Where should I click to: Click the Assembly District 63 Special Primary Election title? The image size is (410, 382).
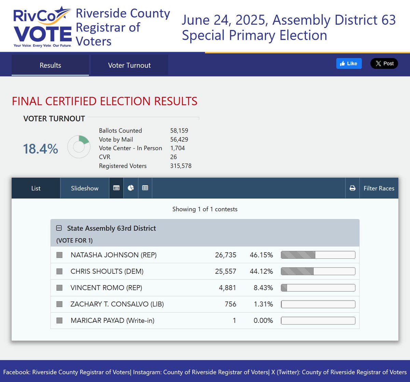289,27
